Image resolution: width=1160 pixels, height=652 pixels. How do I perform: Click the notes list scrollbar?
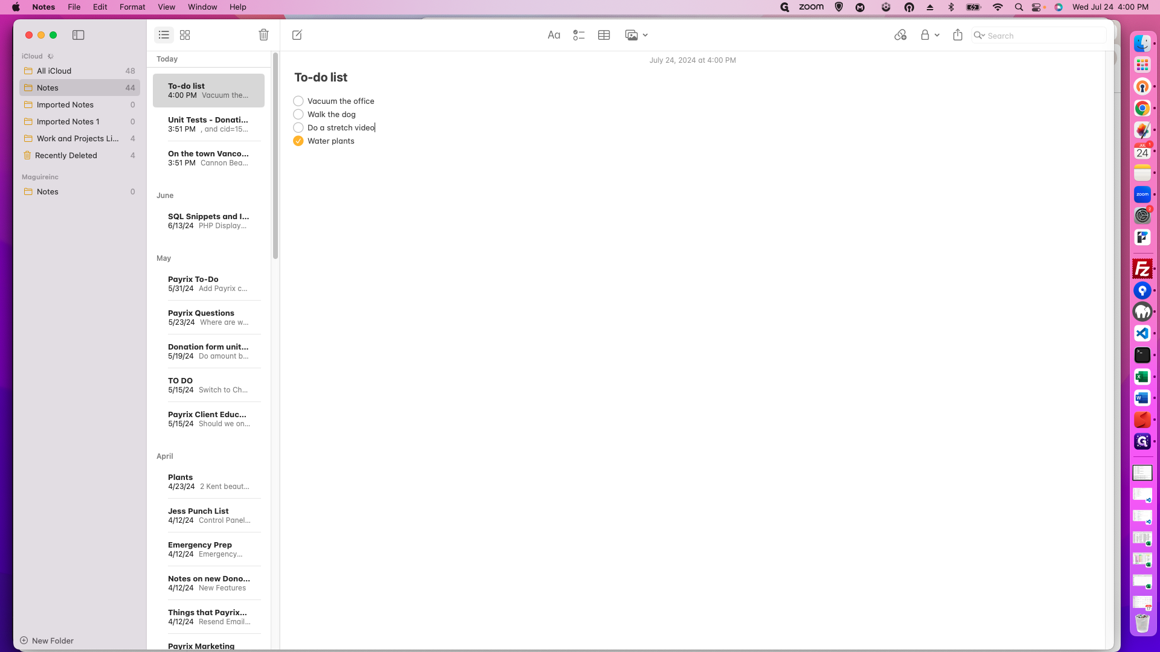point(275,156)
